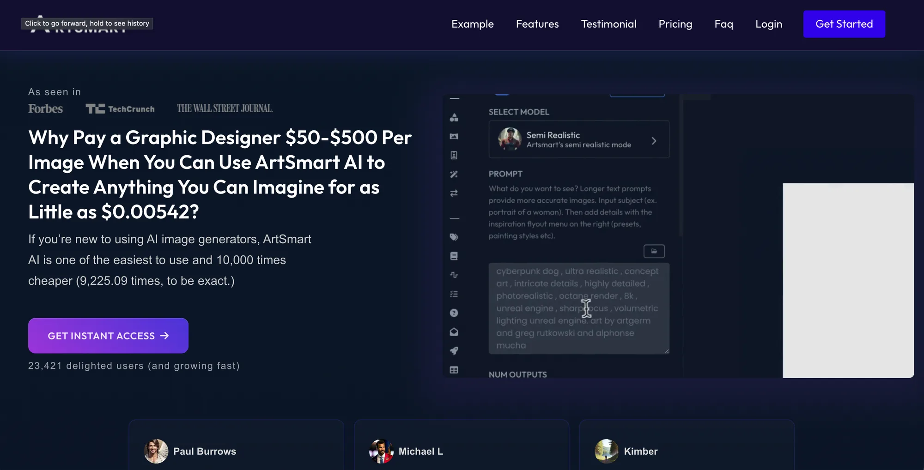Open the Pricing nav link
The width and height of the screenshot is (924, 470).
(675, 24)
